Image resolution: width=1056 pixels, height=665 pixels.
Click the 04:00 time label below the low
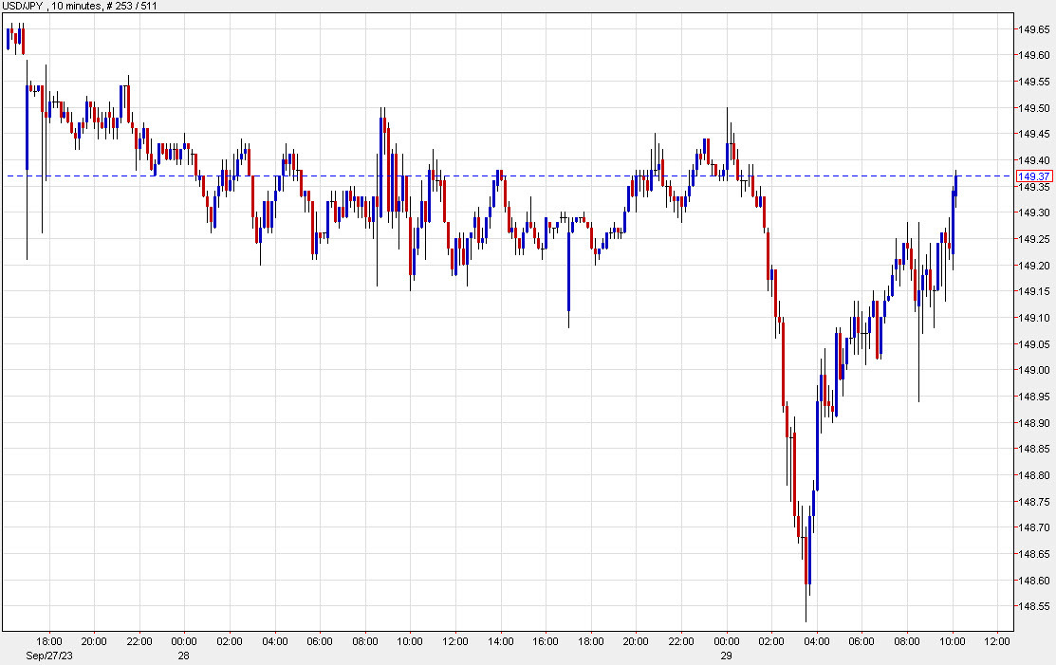818,640
